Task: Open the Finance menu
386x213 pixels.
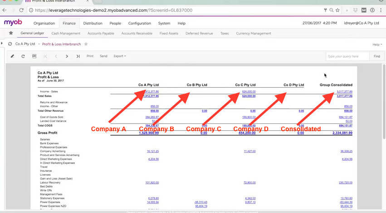Action: pyautogui.click(x=69, y=24)
